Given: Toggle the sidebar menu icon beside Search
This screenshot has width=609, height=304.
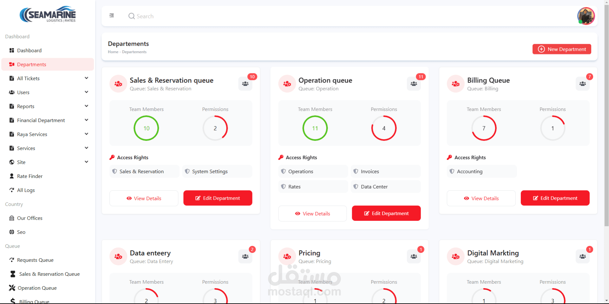Looking at the screenshot, I should [112, 16].
